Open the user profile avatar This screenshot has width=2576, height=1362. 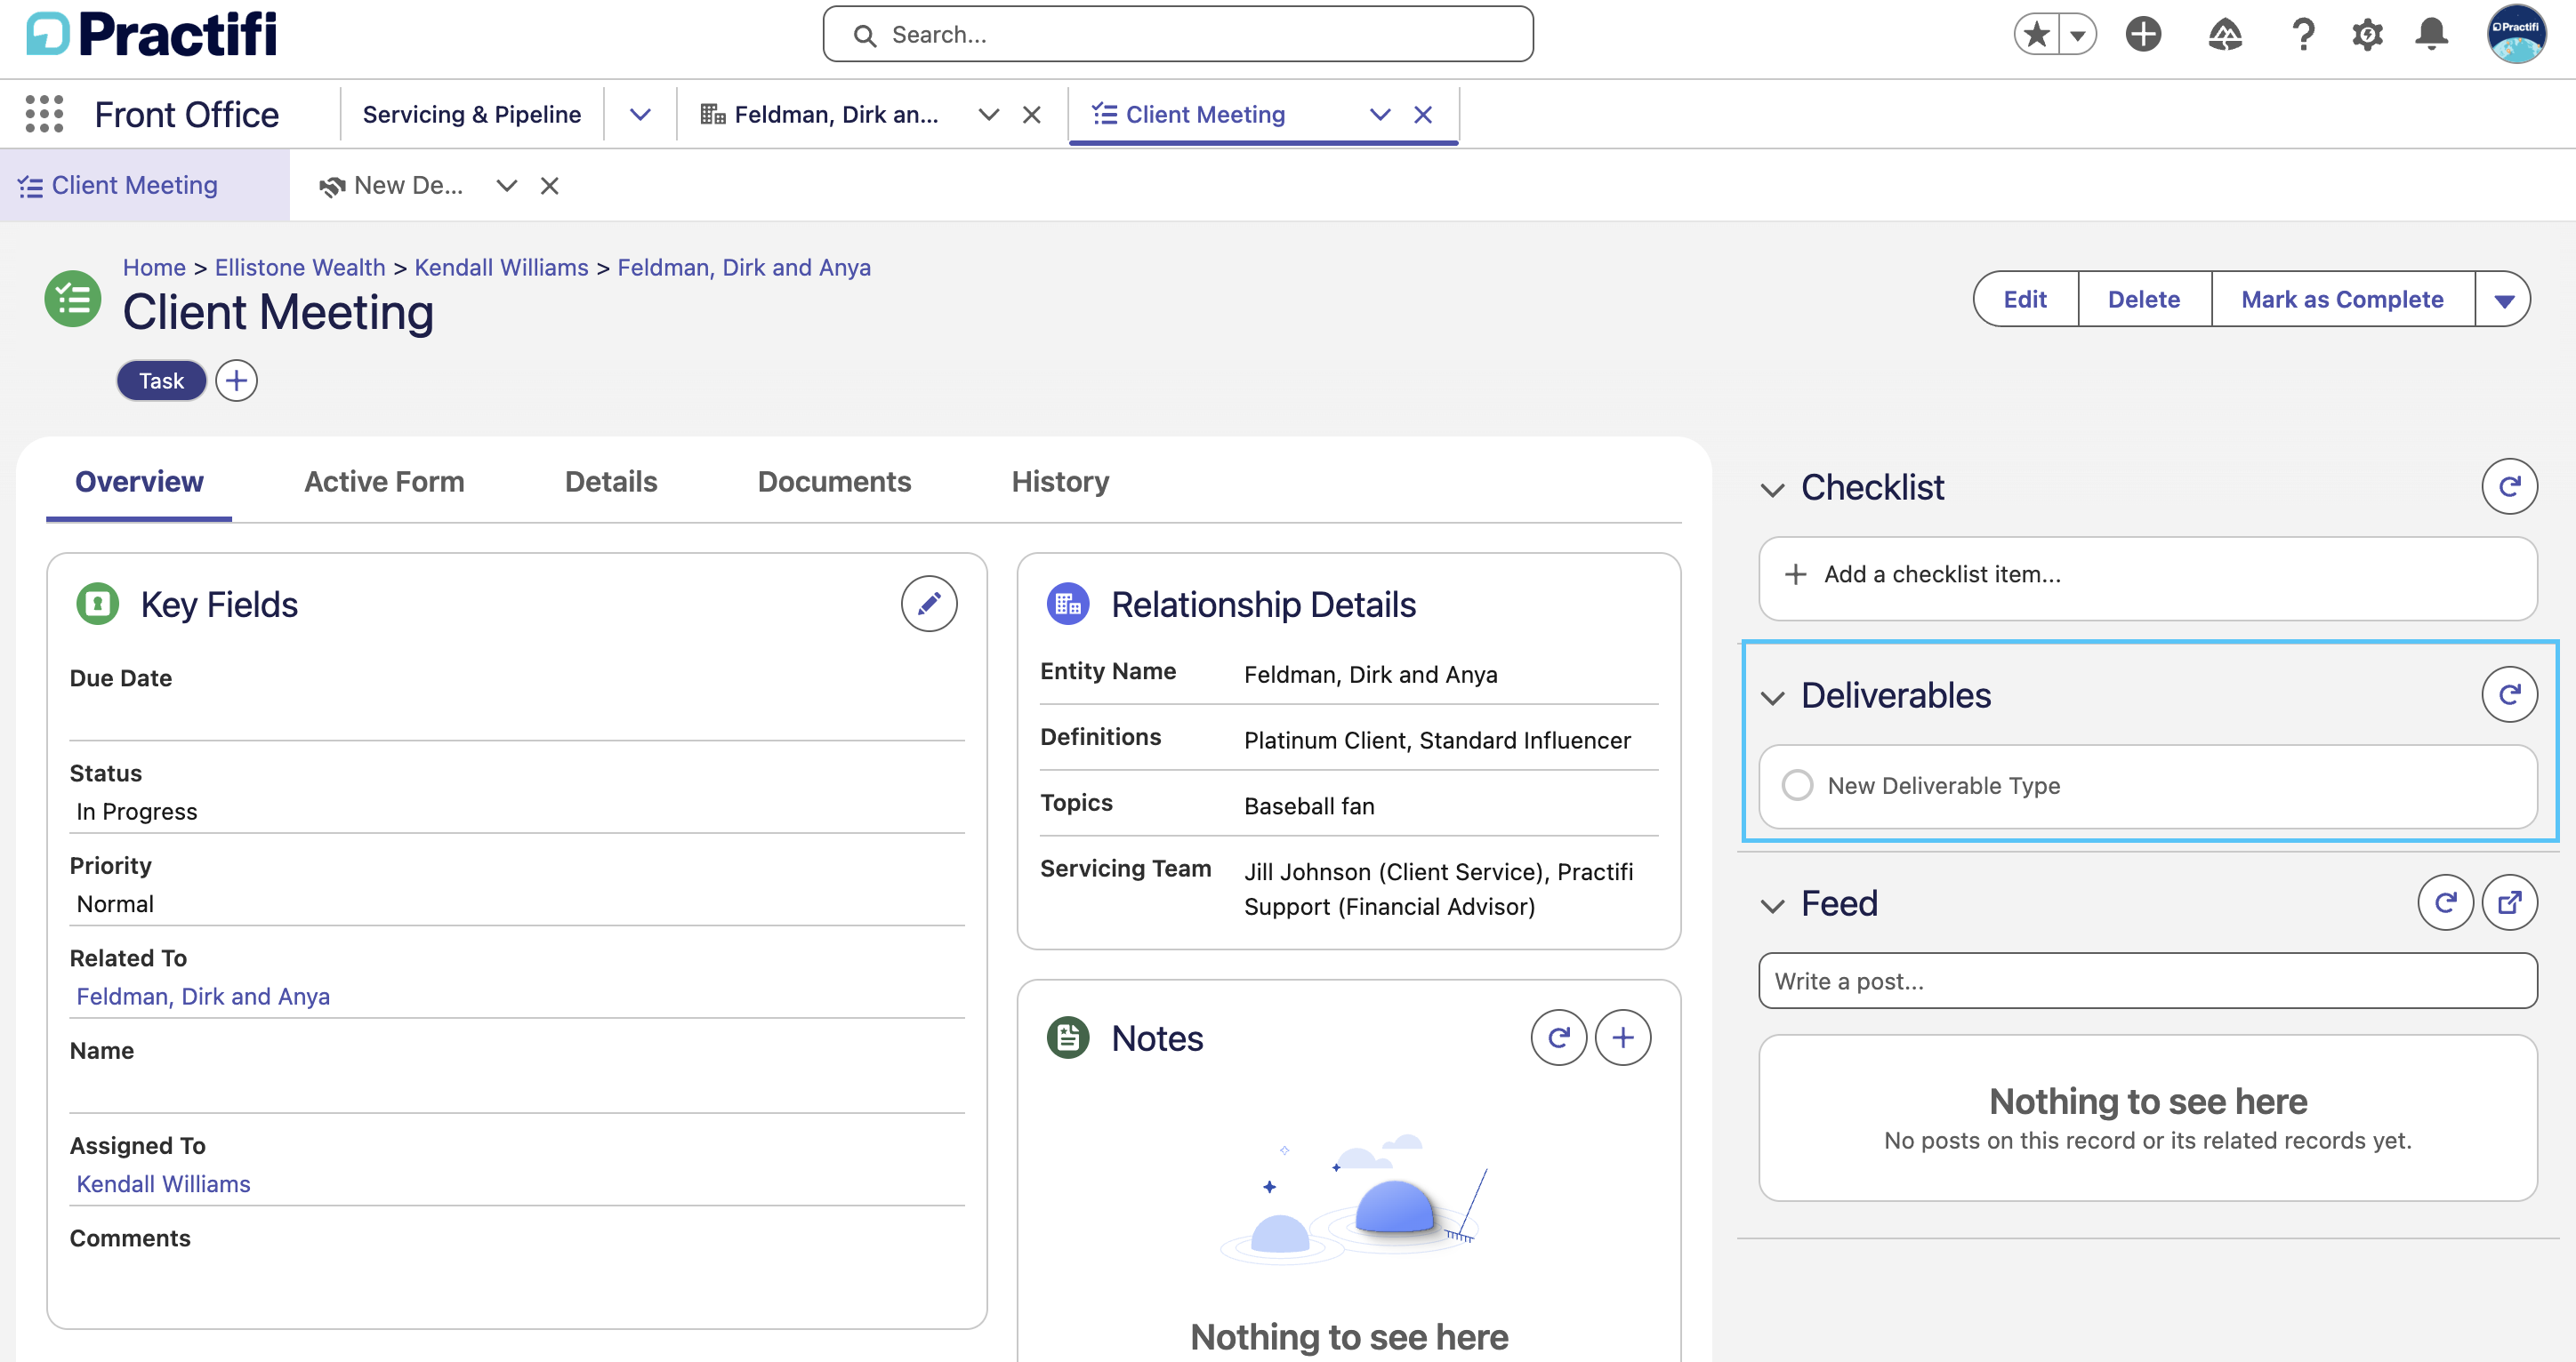pyautogui.click(x=2516, y=35)
